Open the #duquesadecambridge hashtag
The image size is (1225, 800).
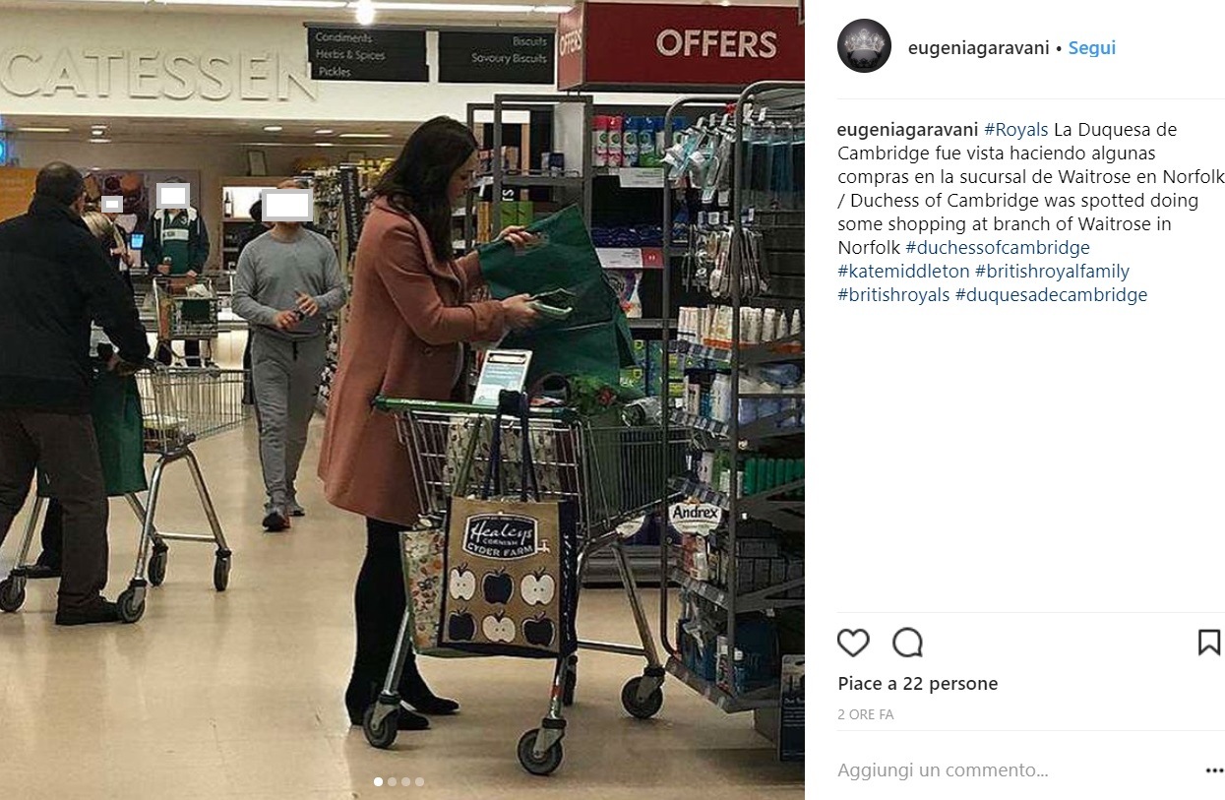tap(1051, 295)
